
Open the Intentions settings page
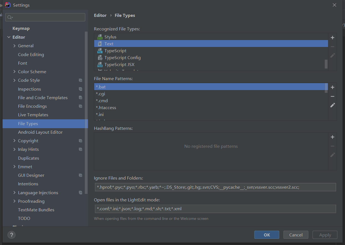coord(28,184)
